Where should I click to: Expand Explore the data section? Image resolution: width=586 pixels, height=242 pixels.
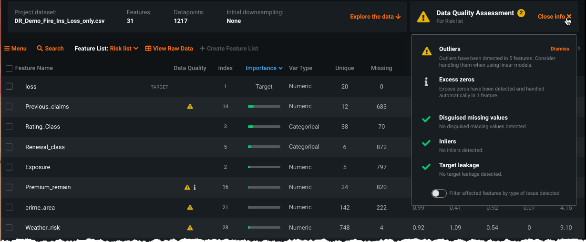pyautogui.click(x=375, y=17)
